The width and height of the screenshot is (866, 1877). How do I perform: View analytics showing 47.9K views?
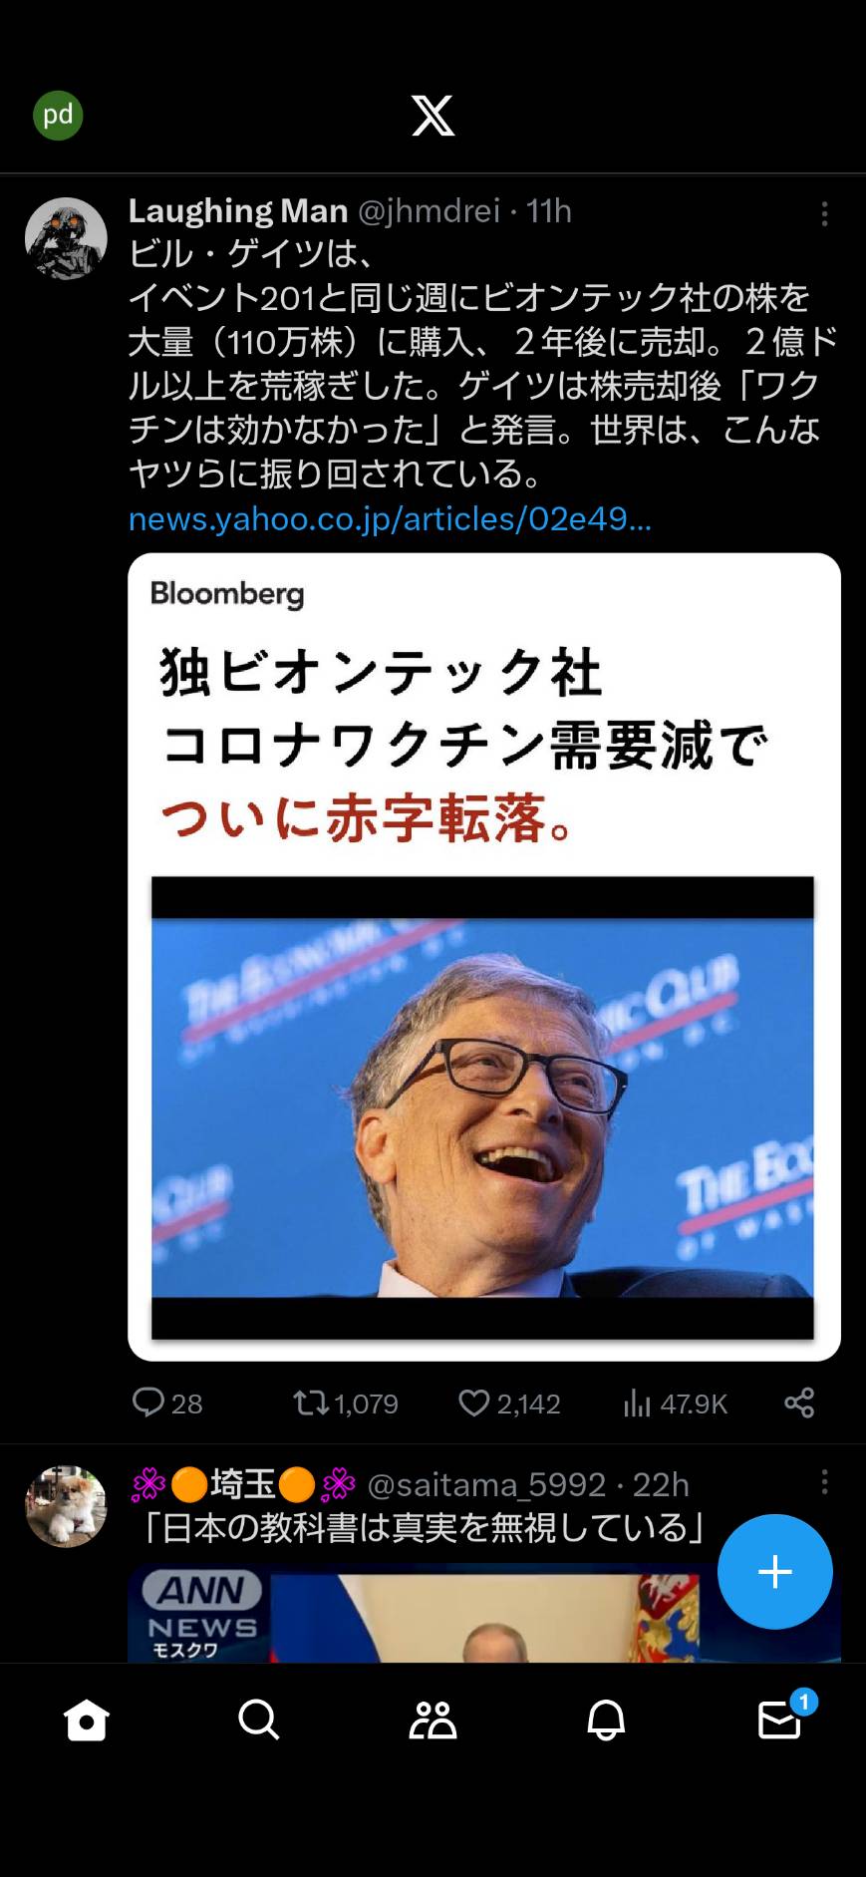[675, 1403]
